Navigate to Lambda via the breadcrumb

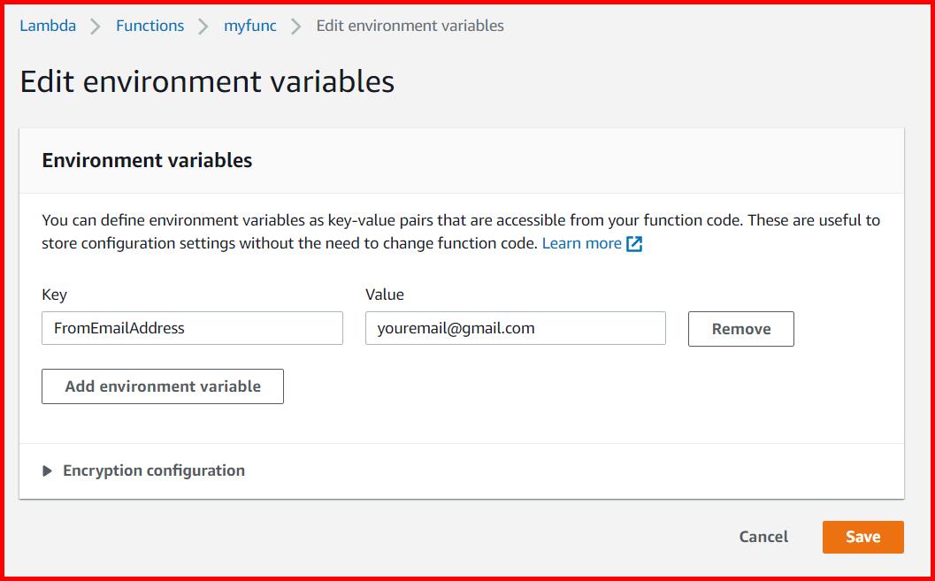49,26
